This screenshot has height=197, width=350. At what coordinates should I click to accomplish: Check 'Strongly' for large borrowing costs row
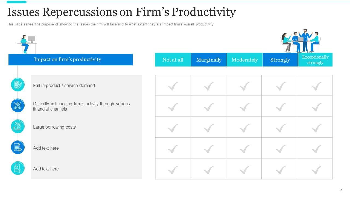click(281, 128)
